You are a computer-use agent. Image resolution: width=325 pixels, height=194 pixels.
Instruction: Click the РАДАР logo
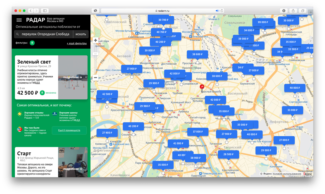click(36, 20)
